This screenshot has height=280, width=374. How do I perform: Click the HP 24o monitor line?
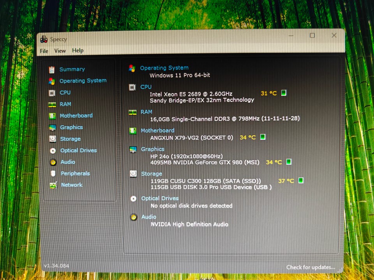coord(187,156)
